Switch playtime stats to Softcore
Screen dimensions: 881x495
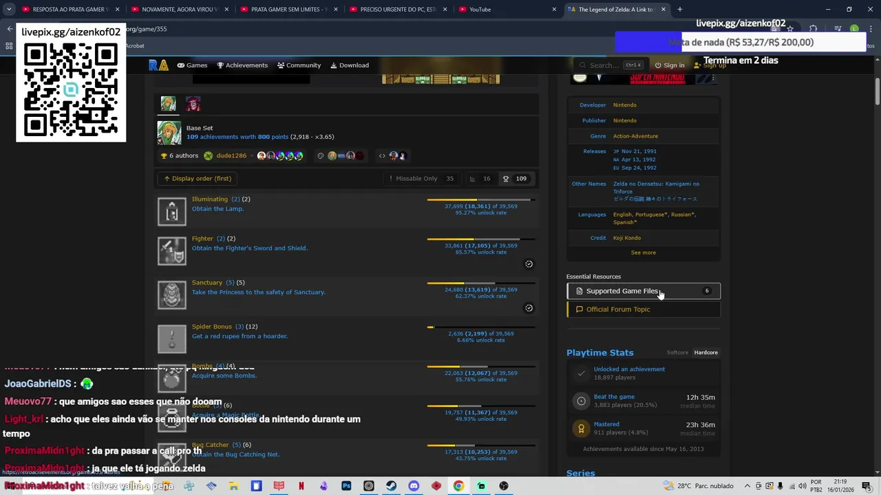[x=677, y=353]
